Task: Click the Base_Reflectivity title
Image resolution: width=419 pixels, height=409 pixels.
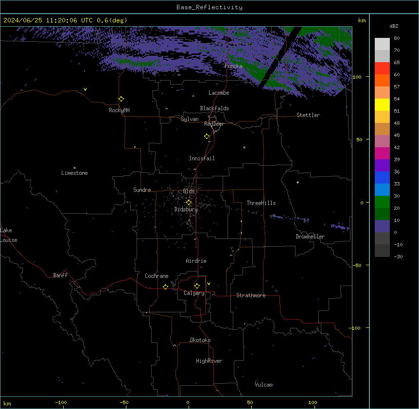Action: tap(209, 7)
